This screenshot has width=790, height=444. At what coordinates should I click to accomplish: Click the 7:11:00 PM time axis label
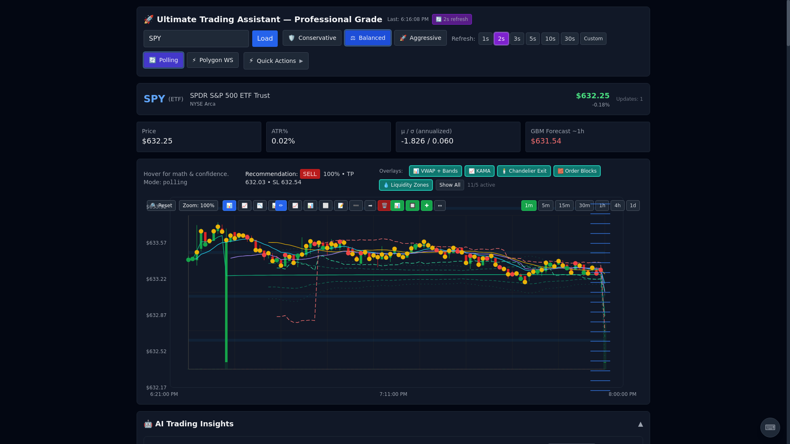pyautogui.click(x=393, y=394)
